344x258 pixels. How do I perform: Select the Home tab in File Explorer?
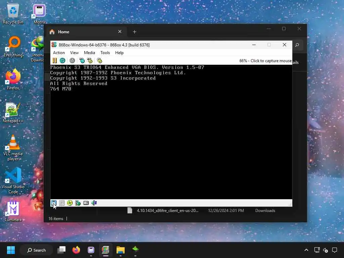click(87, 32)
